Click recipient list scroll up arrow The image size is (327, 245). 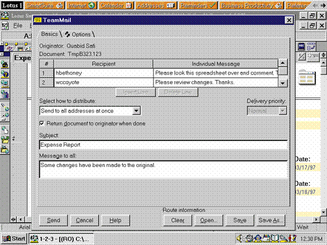[283, 63]
